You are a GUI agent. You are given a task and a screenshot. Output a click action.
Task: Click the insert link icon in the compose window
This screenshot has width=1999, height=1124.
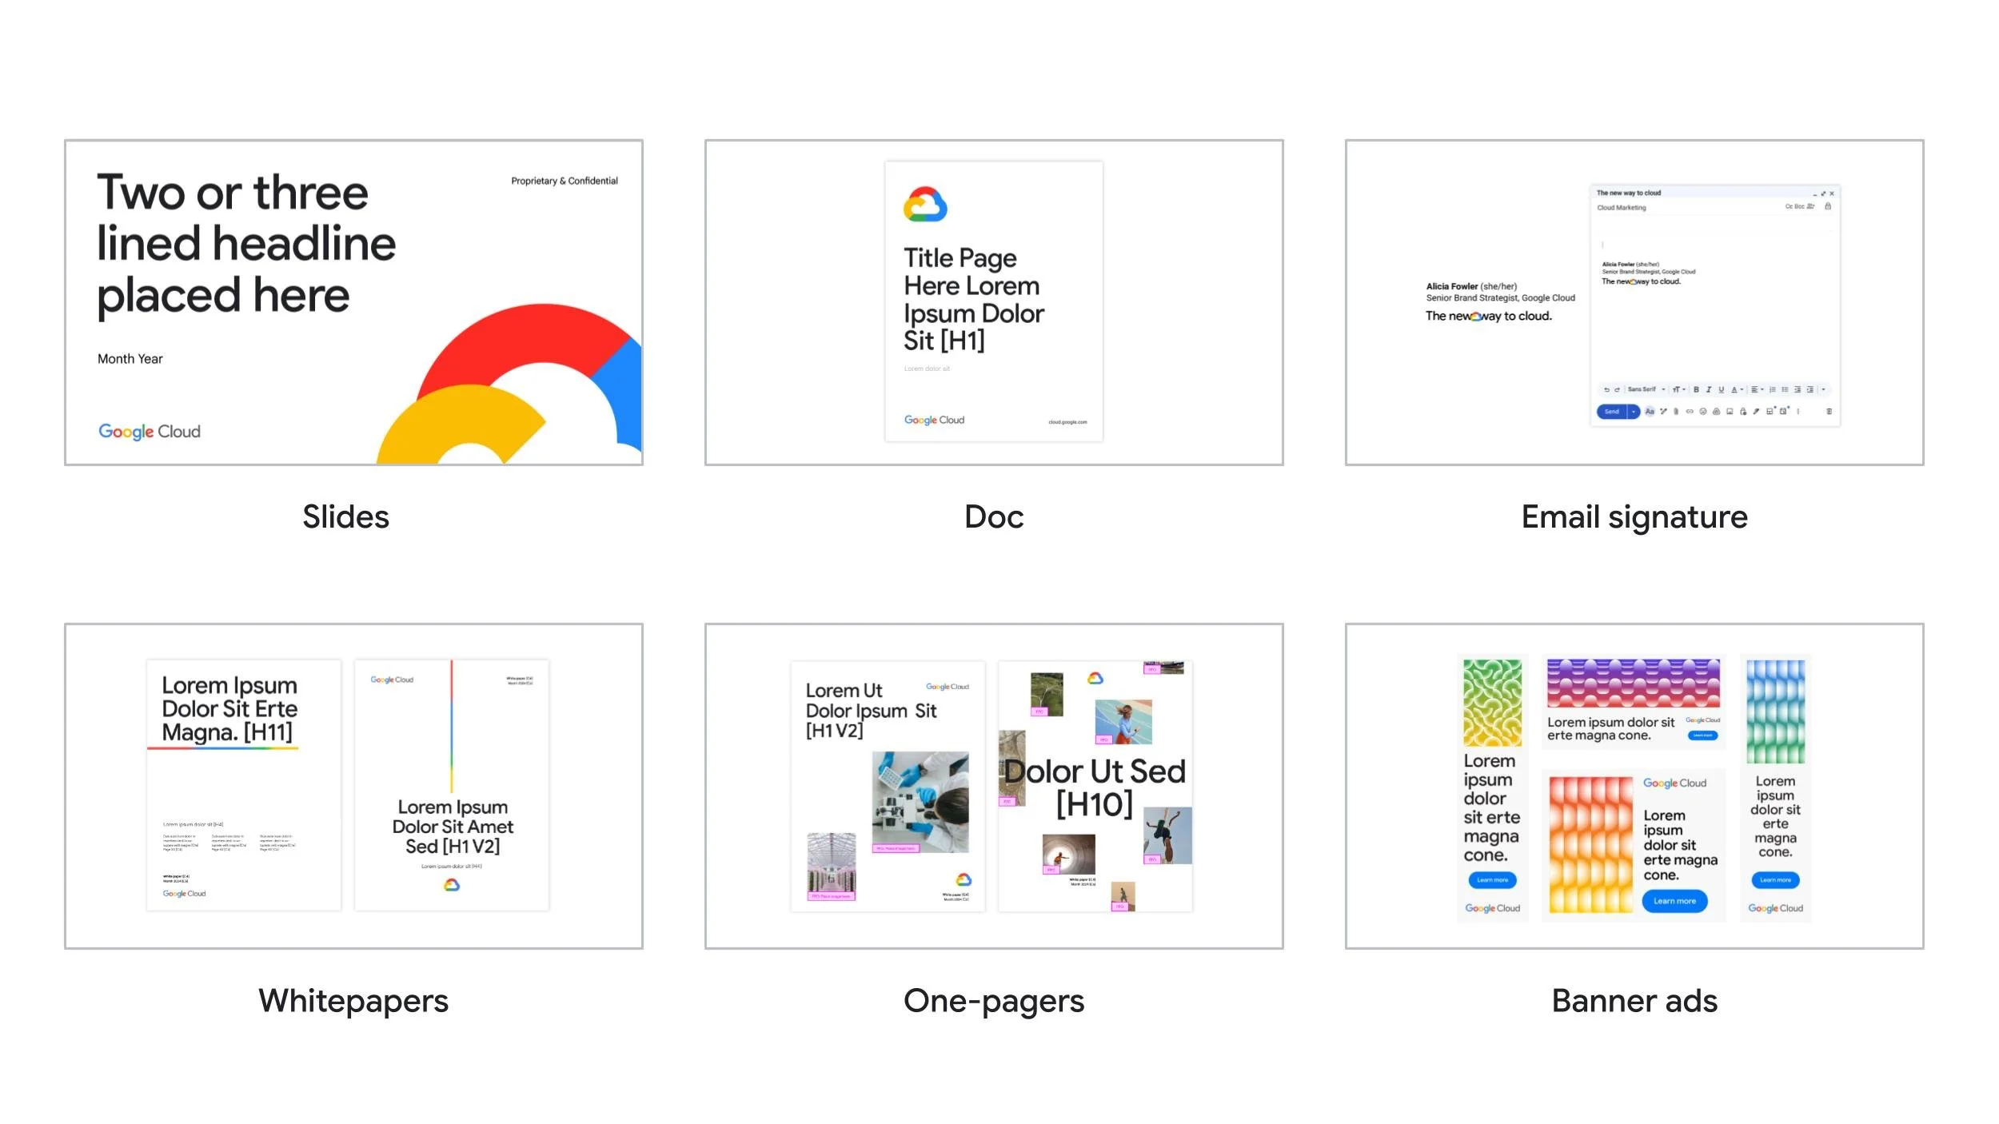pyautogui.click(x=1690, y=412)
